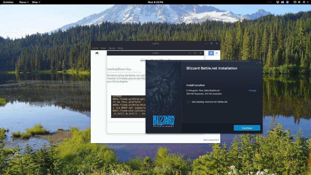The height and width of the screenshot is (175, 311).
Task: Click Wine log output box in Lutris installer
Action: tap(128, 107)
